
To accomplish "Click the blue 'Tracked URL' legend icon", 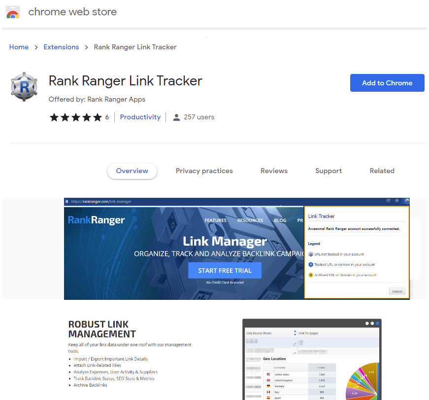I will pos(310,264).
